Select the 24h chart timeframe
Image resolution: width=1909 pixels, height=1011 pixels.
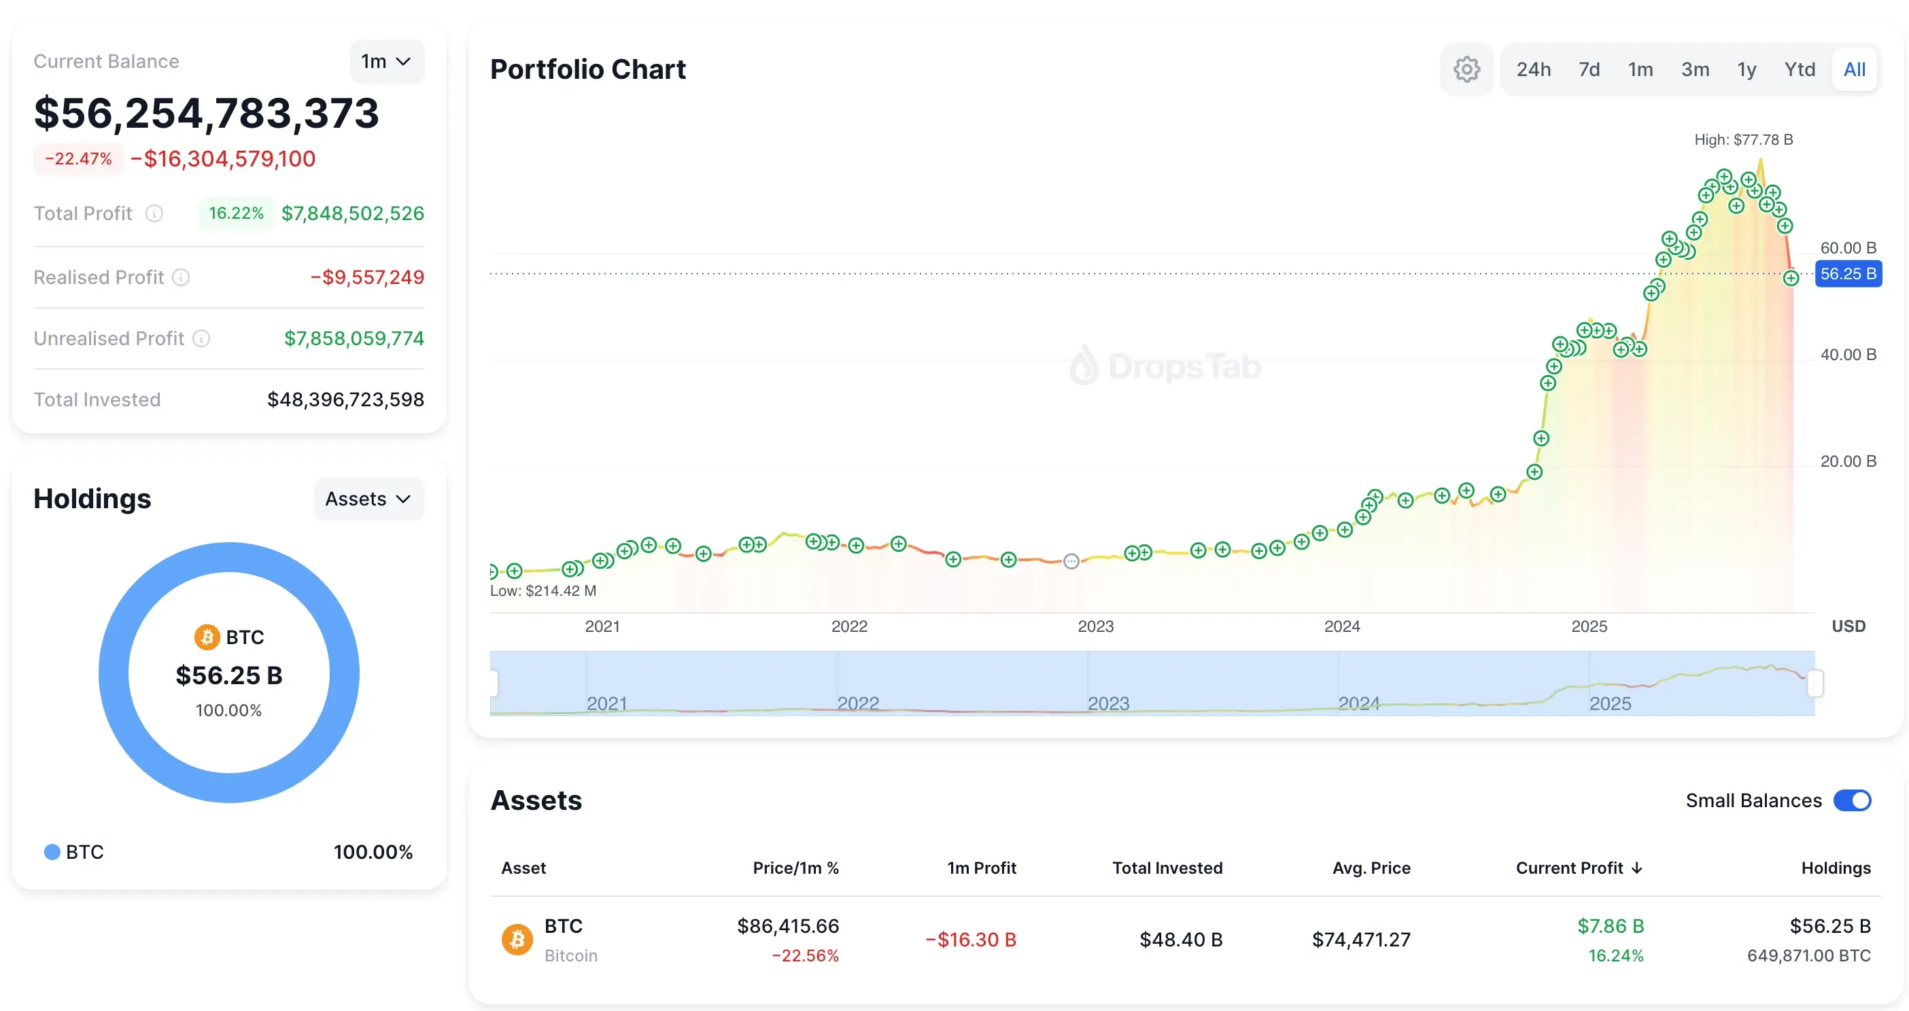point(1534,69)
